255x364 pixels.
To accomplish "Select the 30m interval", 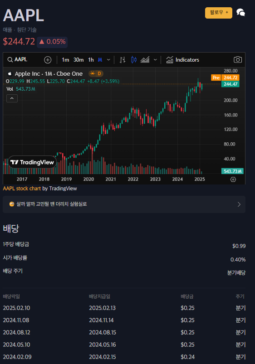I will pyautogui.click(x=78, y=60).
